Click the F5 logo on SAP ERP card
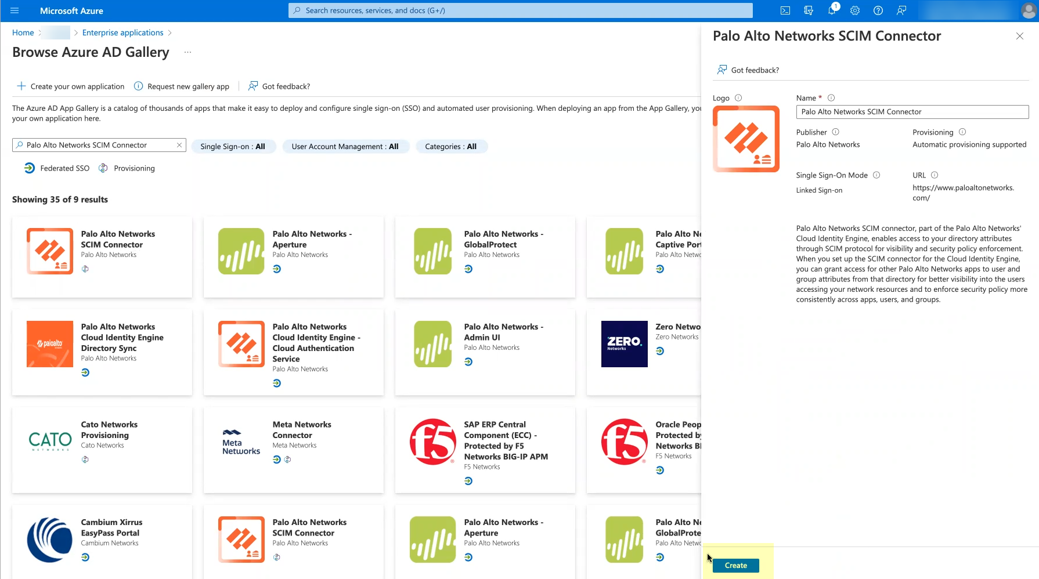Image resolution: width=1039 pixels, height=579 pixels. (x=433, y=442)
